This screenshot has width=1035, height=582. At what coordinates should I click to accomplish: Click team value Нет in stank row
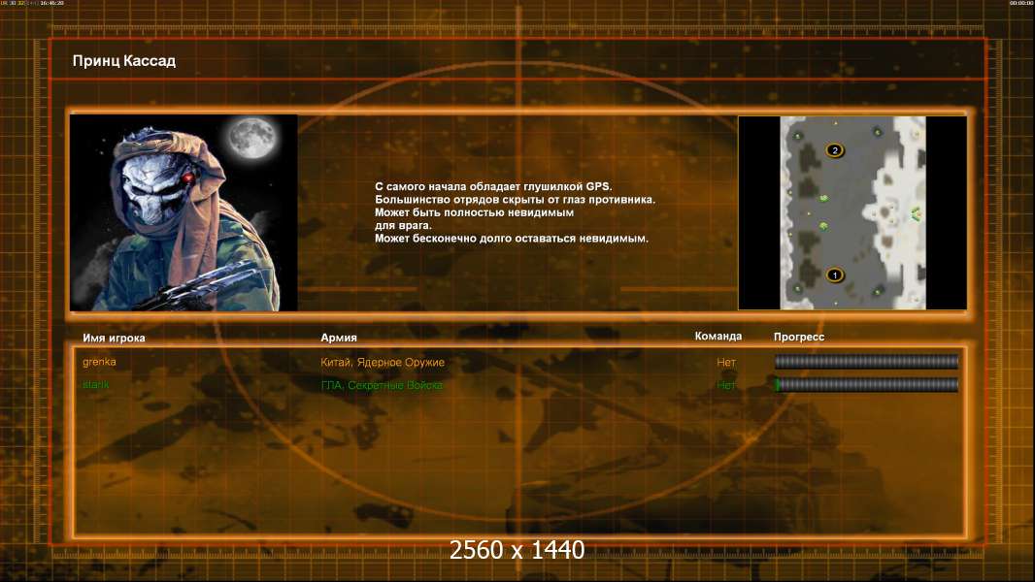click(x=726, y=385)
